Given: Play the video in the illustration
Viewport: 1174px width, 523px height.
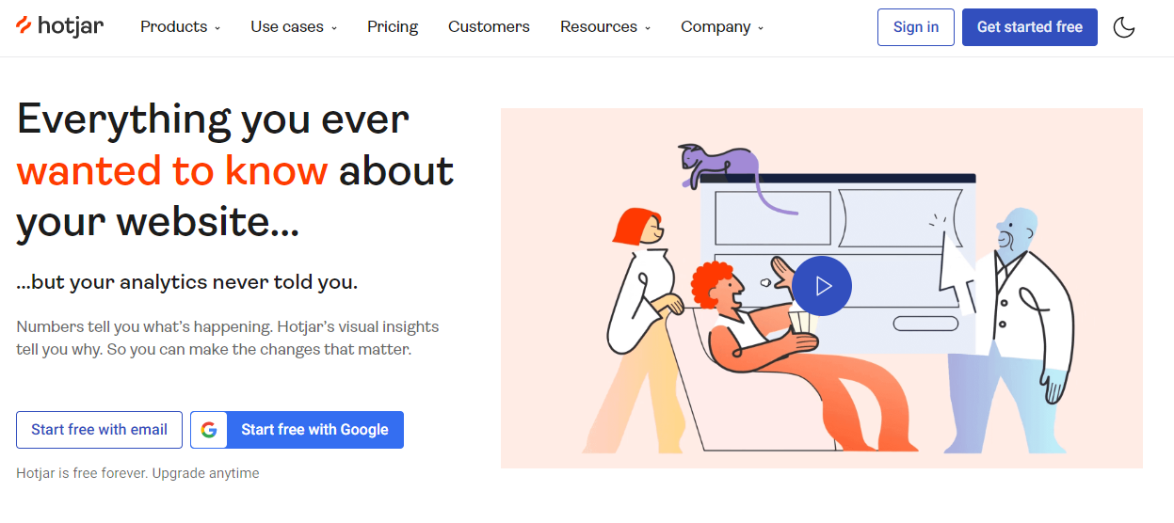Looking at the screenshot, I should (x=822, y=285).
